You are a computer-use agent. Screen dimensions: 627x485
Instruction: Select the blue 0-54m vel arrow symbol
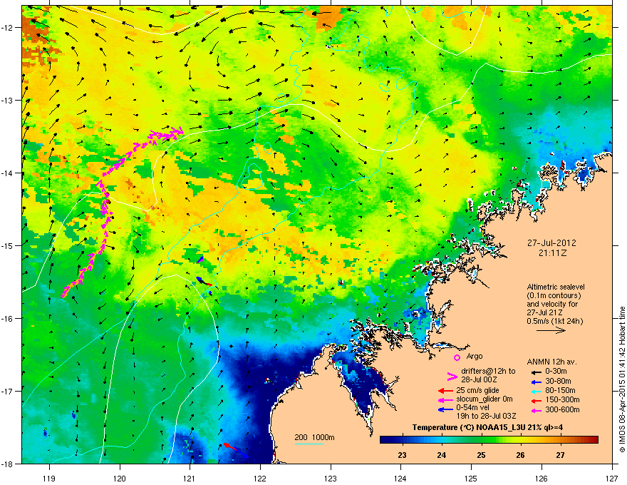445,409
